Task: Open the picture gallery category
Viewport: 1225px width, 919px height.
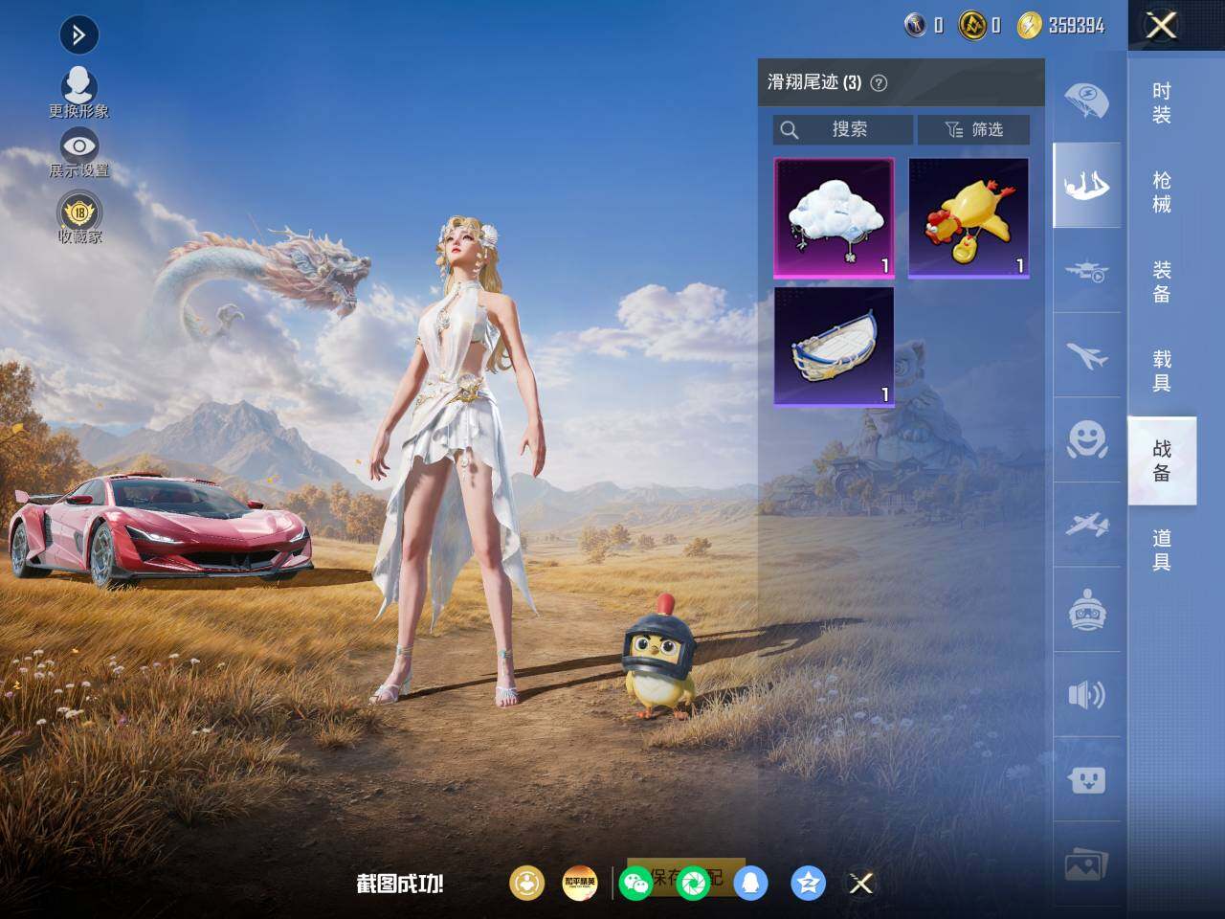Action: pos(1087,864)
